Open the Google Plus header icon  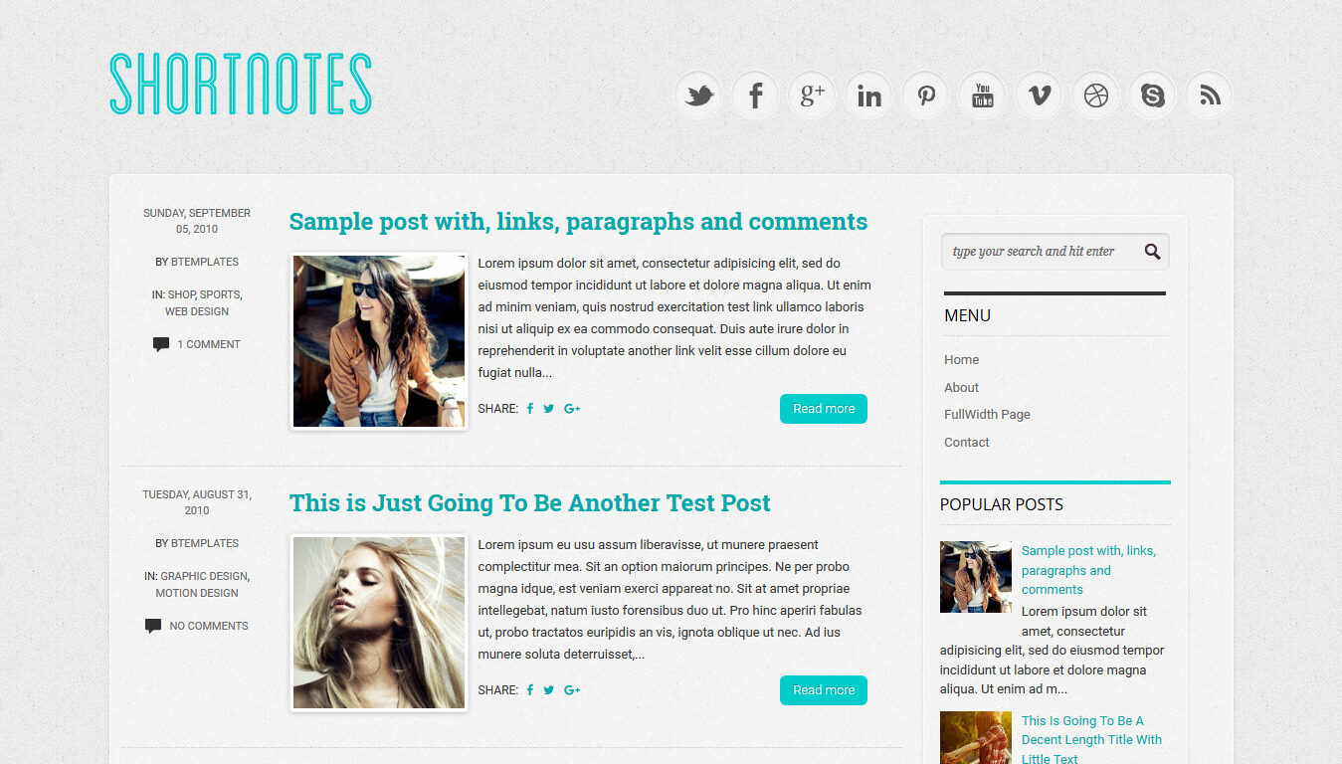pos(813,95)
